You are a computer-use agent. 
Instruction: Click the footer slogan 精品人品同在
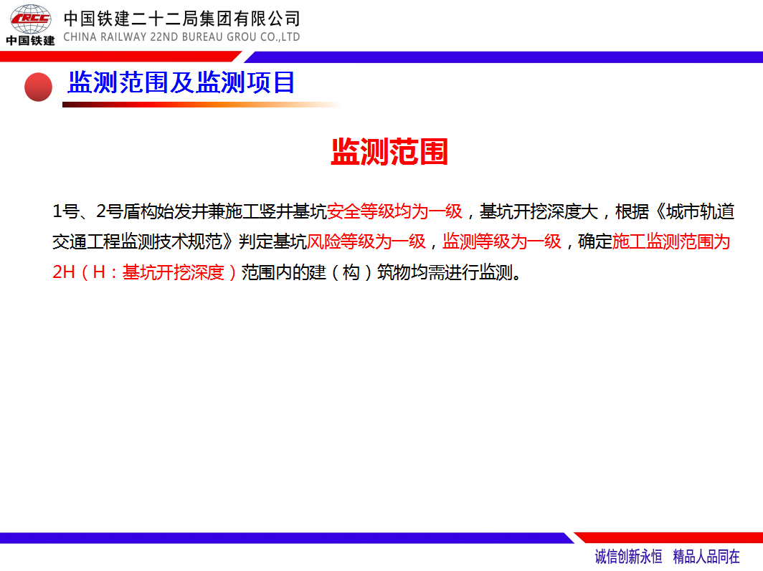coord(706,557)
